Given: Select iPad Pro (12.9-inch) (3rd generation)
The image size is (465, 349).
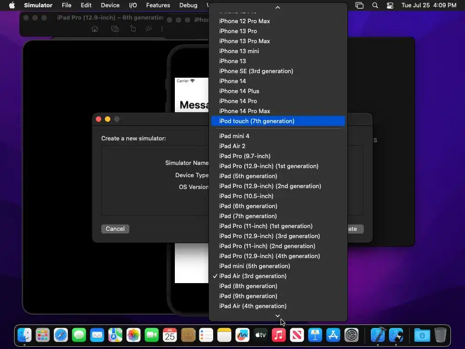Looking at the screenshot, I should 278,236.
